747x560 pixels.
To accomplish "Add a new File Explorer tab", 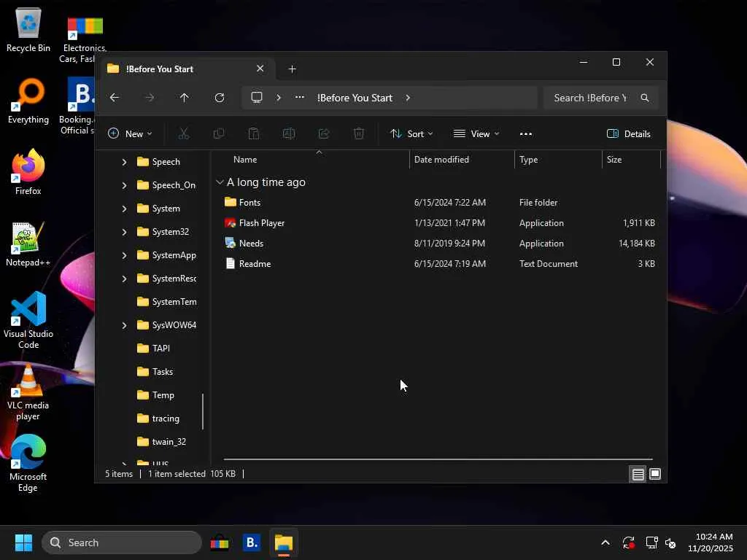I will click(292, 69).
